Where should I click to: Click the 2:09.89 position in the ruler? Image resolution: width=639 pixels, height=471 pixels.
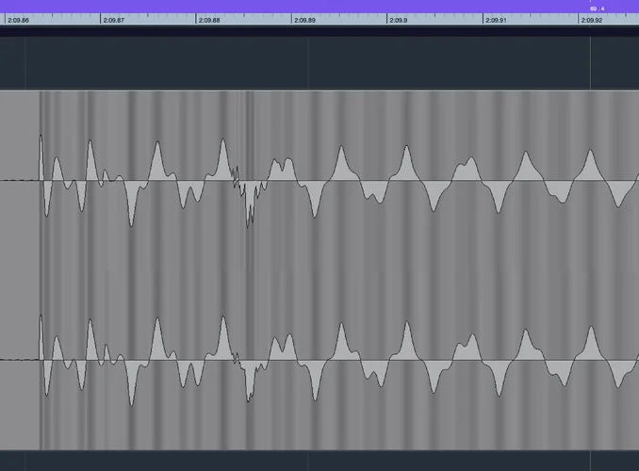tap(305, 20)
